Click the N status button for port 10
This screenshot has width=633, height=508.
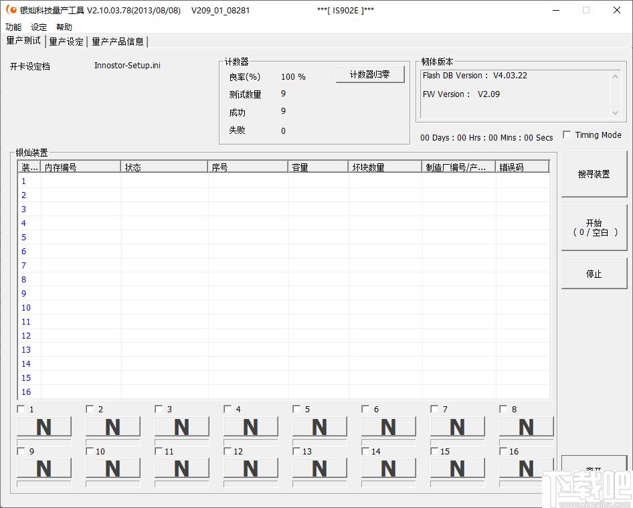tap(113, 468)
